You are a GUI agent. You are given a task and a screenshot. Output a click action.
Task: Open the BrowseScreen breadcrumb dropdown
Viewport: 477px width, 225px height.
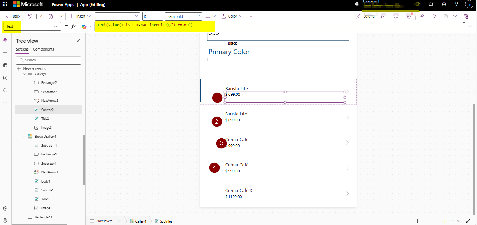[x=119, y=221]
